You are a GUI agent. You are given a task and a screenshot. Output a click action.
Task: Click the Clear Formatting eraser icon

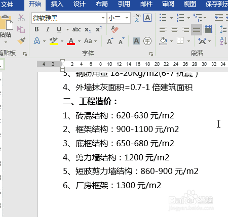115,29
